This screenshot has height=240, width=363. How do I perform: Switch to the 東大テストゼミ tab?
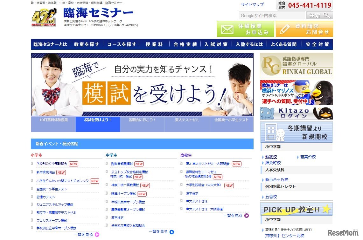pyautogui.click(x=187, y=124)
